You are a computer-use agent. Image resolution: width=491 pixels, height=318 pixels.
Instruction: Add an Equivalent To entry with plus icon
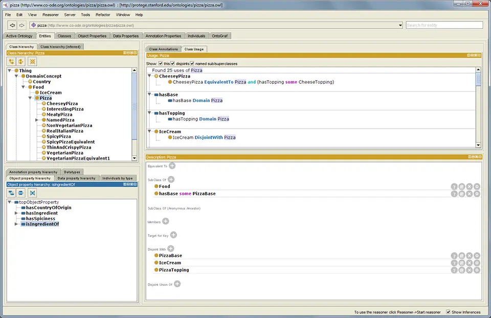point(172,166)
